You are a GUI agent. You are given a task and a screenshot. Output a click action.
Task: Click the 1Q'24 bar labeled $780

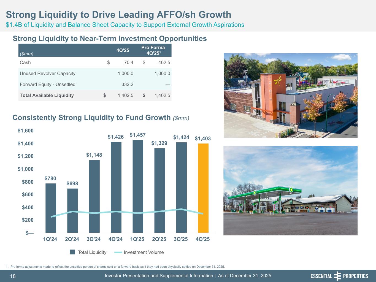tap(51, 208)
